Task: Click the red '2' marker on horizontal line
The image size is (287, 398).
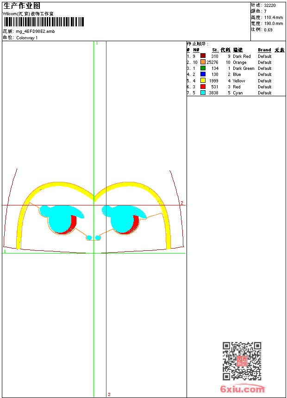Action: click(x=182, y=203)
